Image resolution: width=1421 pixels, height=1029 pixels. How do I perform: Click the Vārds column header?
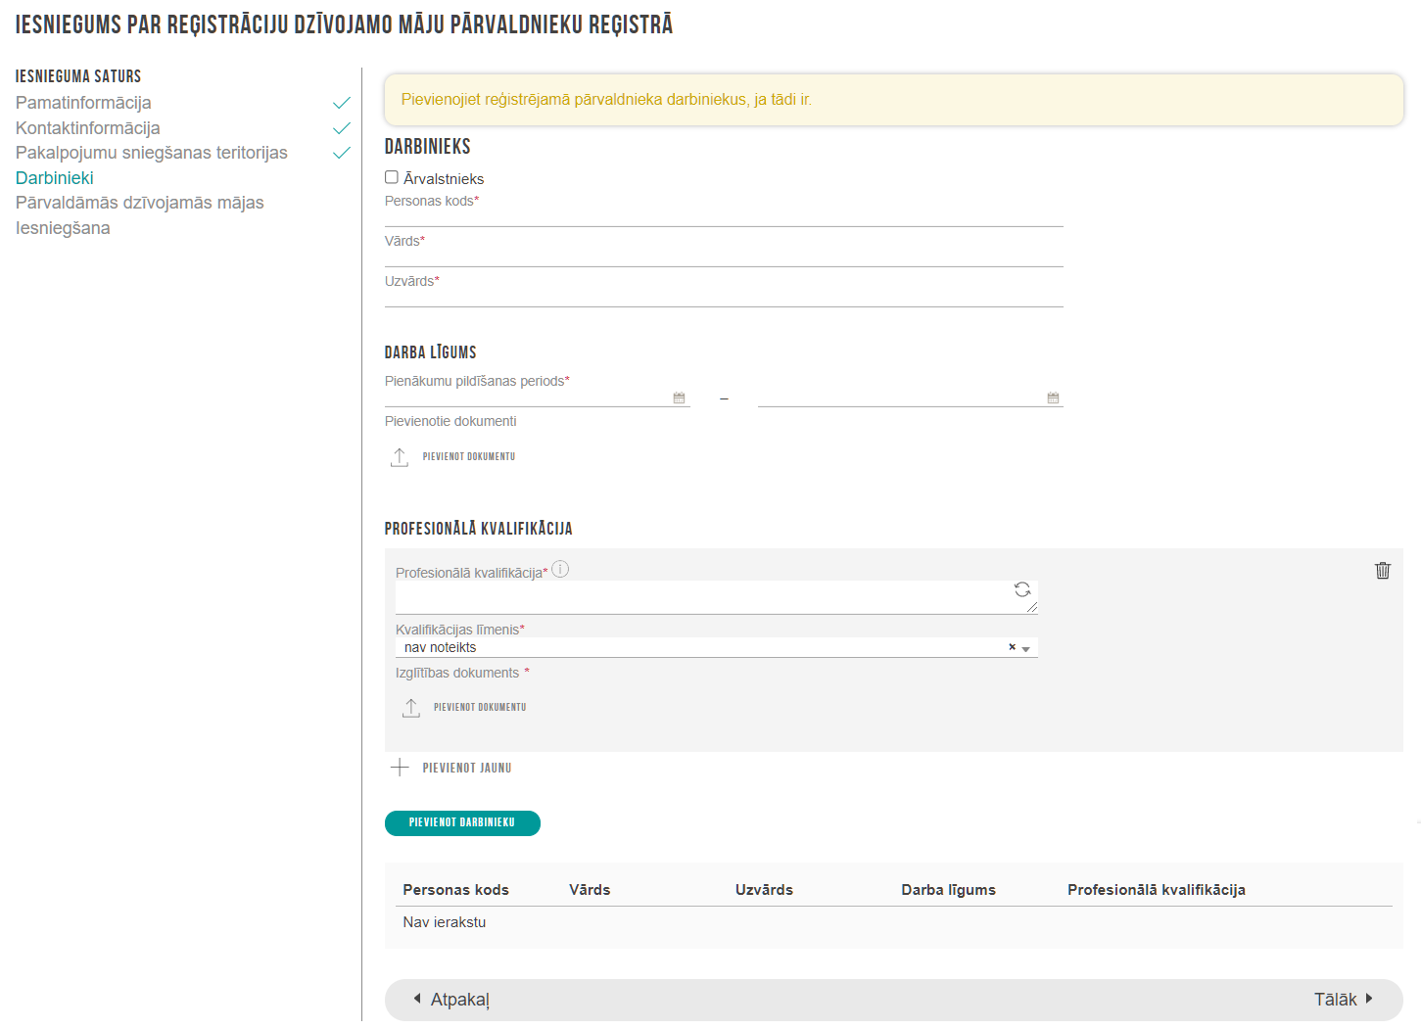click(590, 890)
